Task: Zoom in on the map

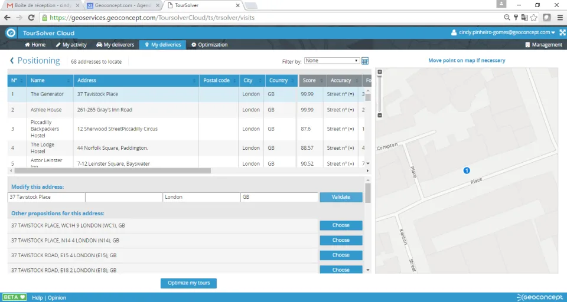Action: pos(380,72)
